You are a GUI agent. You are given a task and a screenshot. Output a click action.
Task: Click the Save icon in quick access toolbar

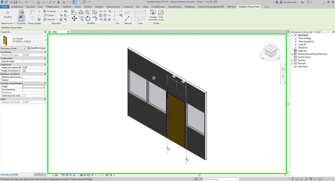(x=15, y=2)
